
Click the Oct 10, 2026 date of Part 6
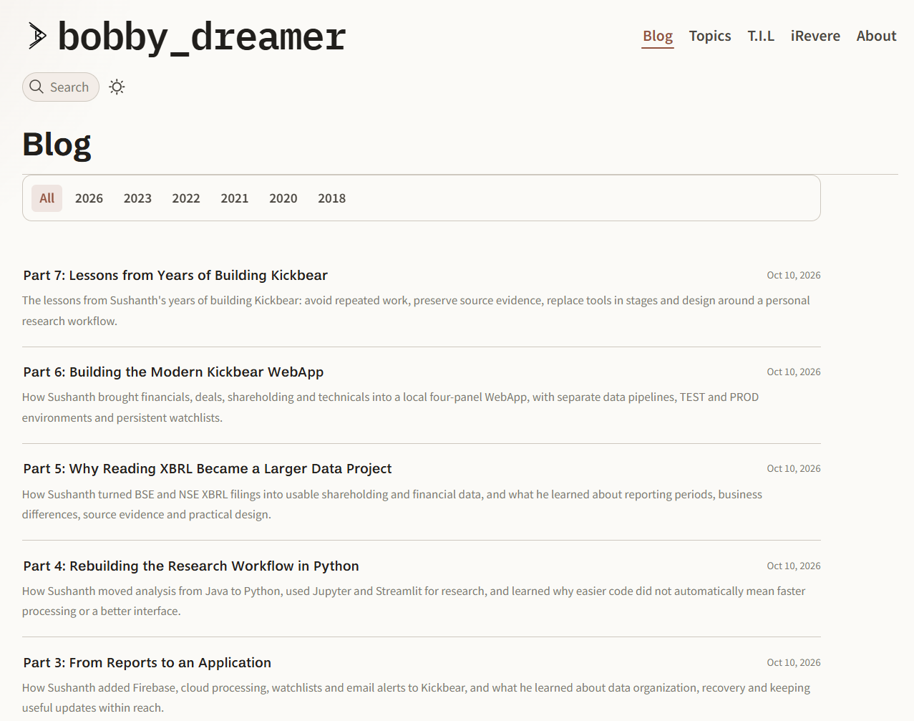click(794, 372)
